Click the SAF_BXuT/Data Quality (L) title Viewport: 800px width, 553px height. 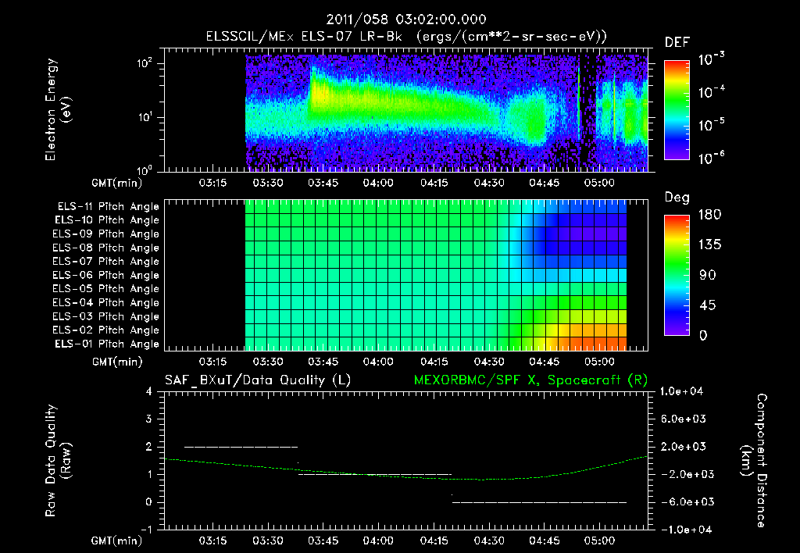[x=258, y=380]
